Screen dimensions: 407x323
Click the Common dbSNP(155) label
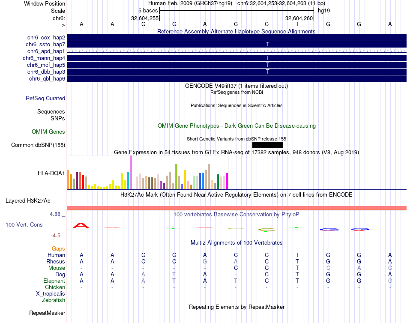(x=38, y=145)
